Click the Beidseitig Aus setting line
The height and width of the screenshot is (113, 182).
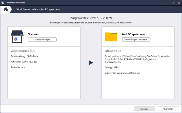point(18,67)
